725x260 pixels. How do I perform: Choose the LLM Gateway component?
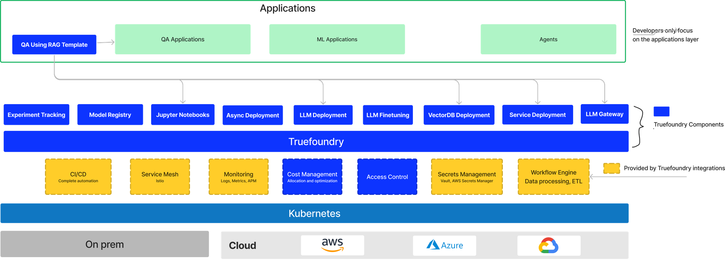[x=604, y=114]
